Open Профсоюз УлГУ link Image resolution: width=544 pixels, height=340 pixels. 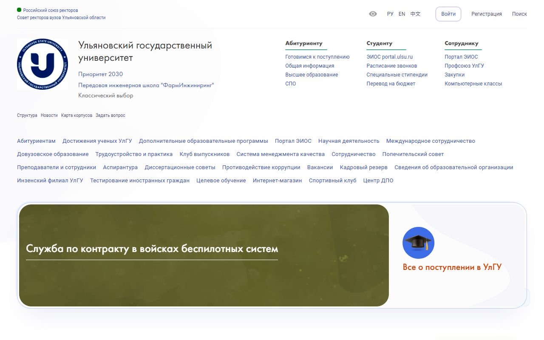[465, 66]
